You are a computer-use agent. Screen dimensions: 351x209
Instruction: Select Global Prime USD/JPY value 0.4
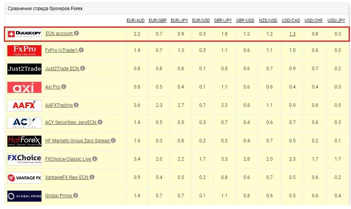pyautogui.click(x=337, y=196)
